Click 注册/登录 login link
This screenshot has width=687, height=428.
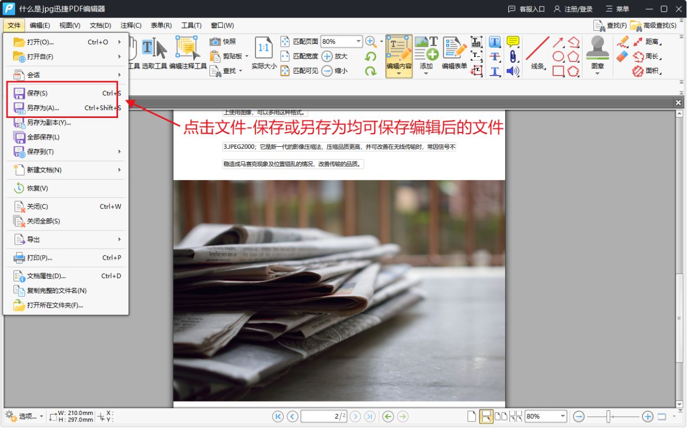click(573, 9)
